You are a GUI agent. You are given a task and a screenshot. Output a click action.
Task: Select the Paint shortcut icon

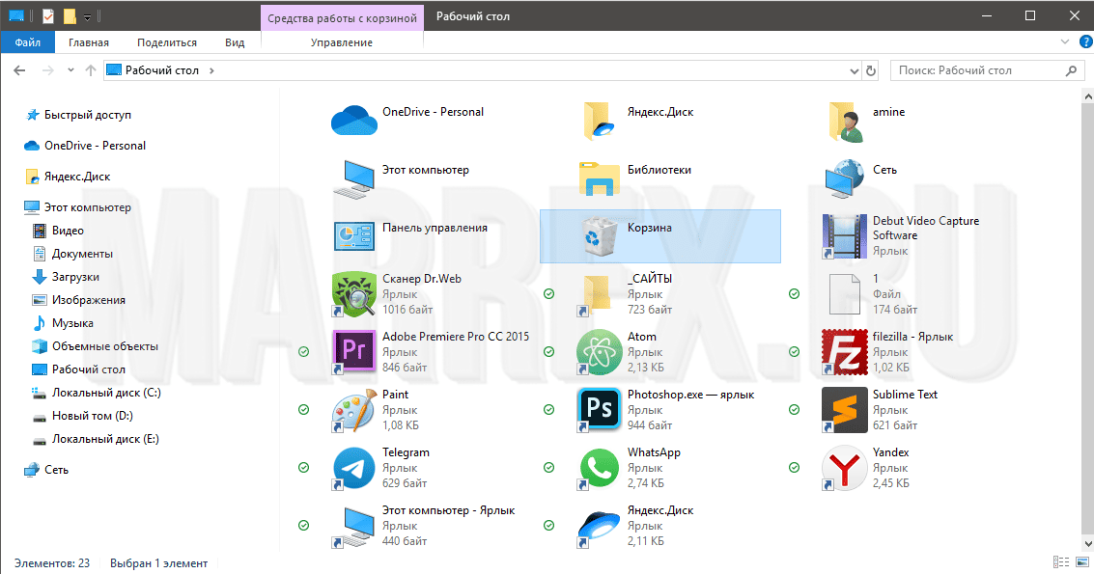[354, 410]
